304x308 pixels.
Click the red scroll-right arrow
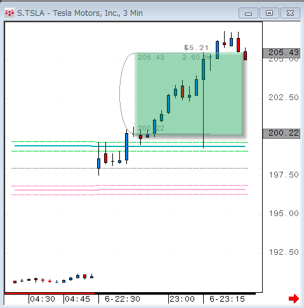[294, 298]
